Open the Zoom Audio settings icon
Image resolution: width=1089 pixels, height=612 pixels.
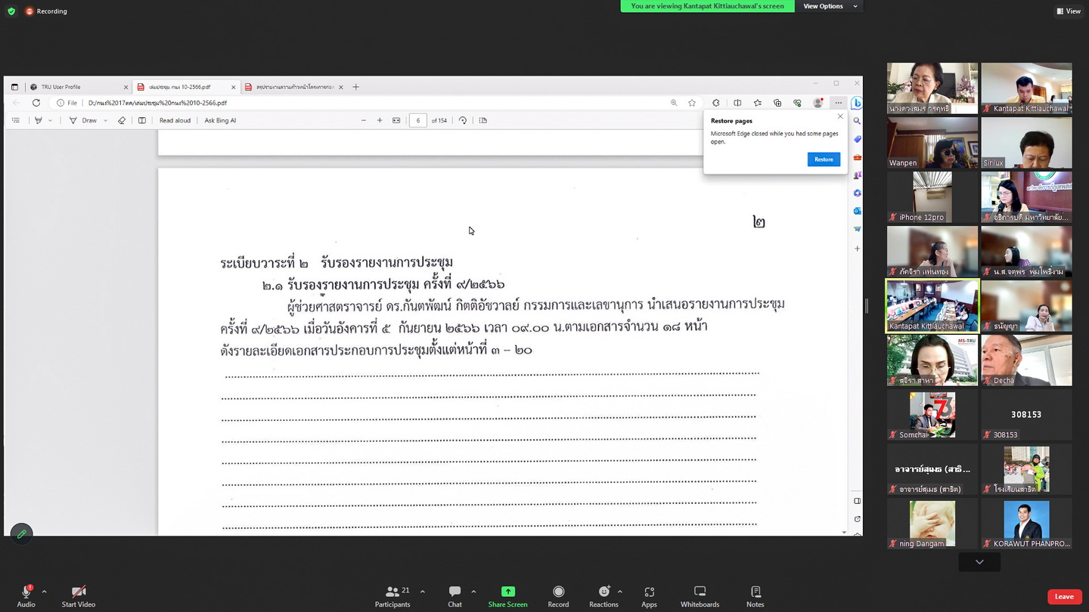point(26,595)
